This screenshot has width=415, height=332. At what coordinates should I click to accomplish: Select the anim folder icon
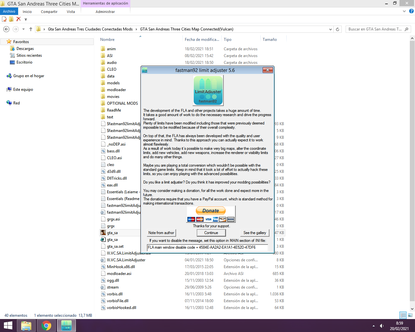[103, 49]
